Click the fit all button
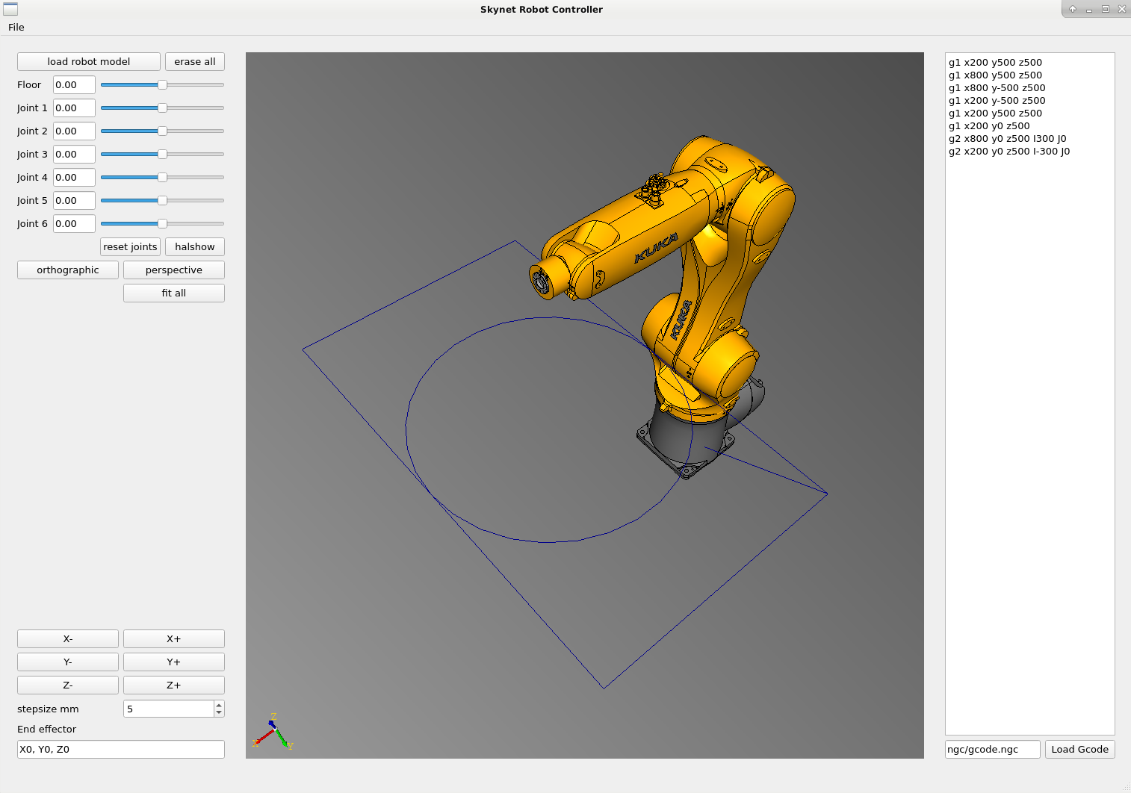The height and width of the screenshot is (793, 1131). [x=174, y=293]
